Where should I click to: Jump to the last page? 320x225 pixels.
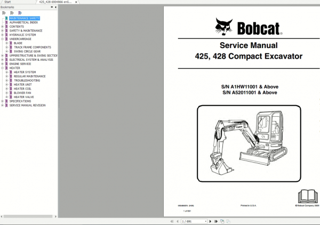(x=216, y=221)
